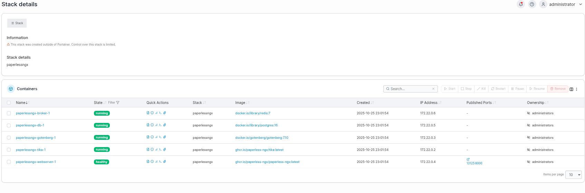Open the notifications bell
This screenshot has height=193, width=585.
(x=521, y=4)
